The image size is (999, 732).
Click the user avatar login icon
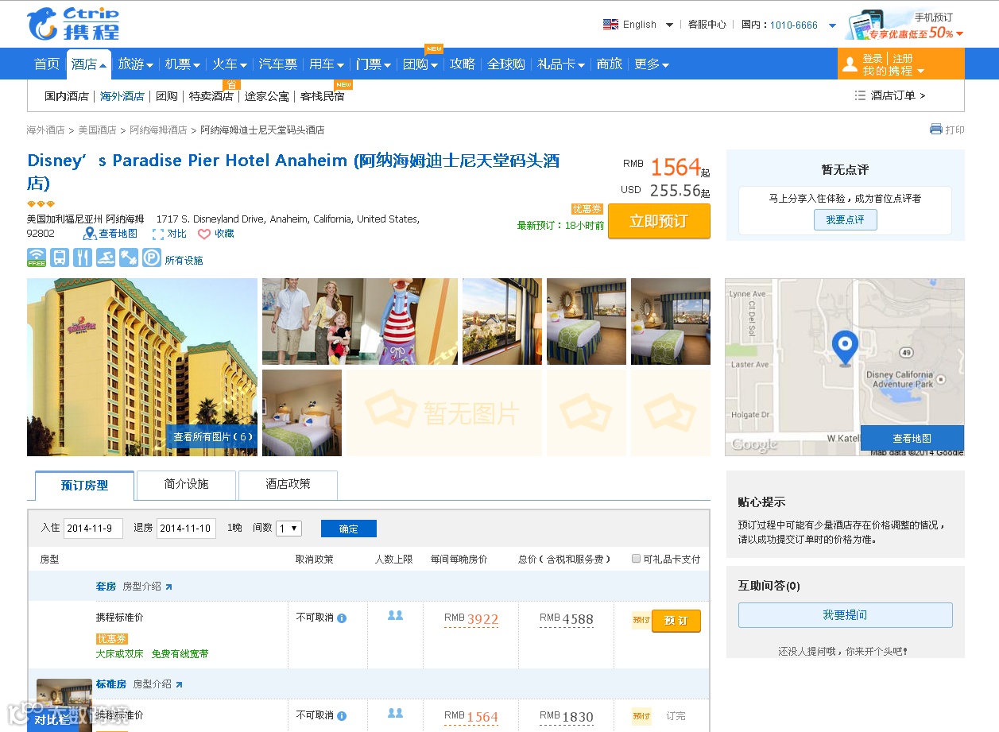click(x=850, y=64)
